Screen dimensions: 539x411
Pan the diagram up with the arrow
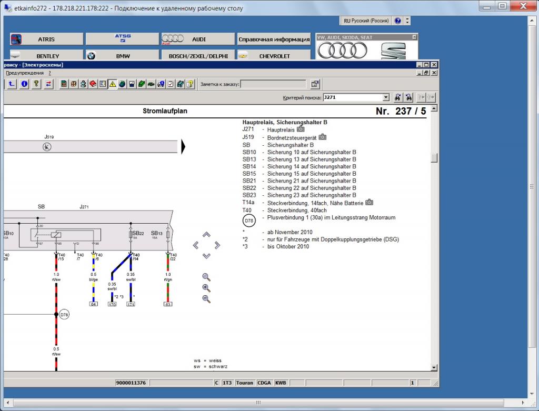(x=206, y=235)
